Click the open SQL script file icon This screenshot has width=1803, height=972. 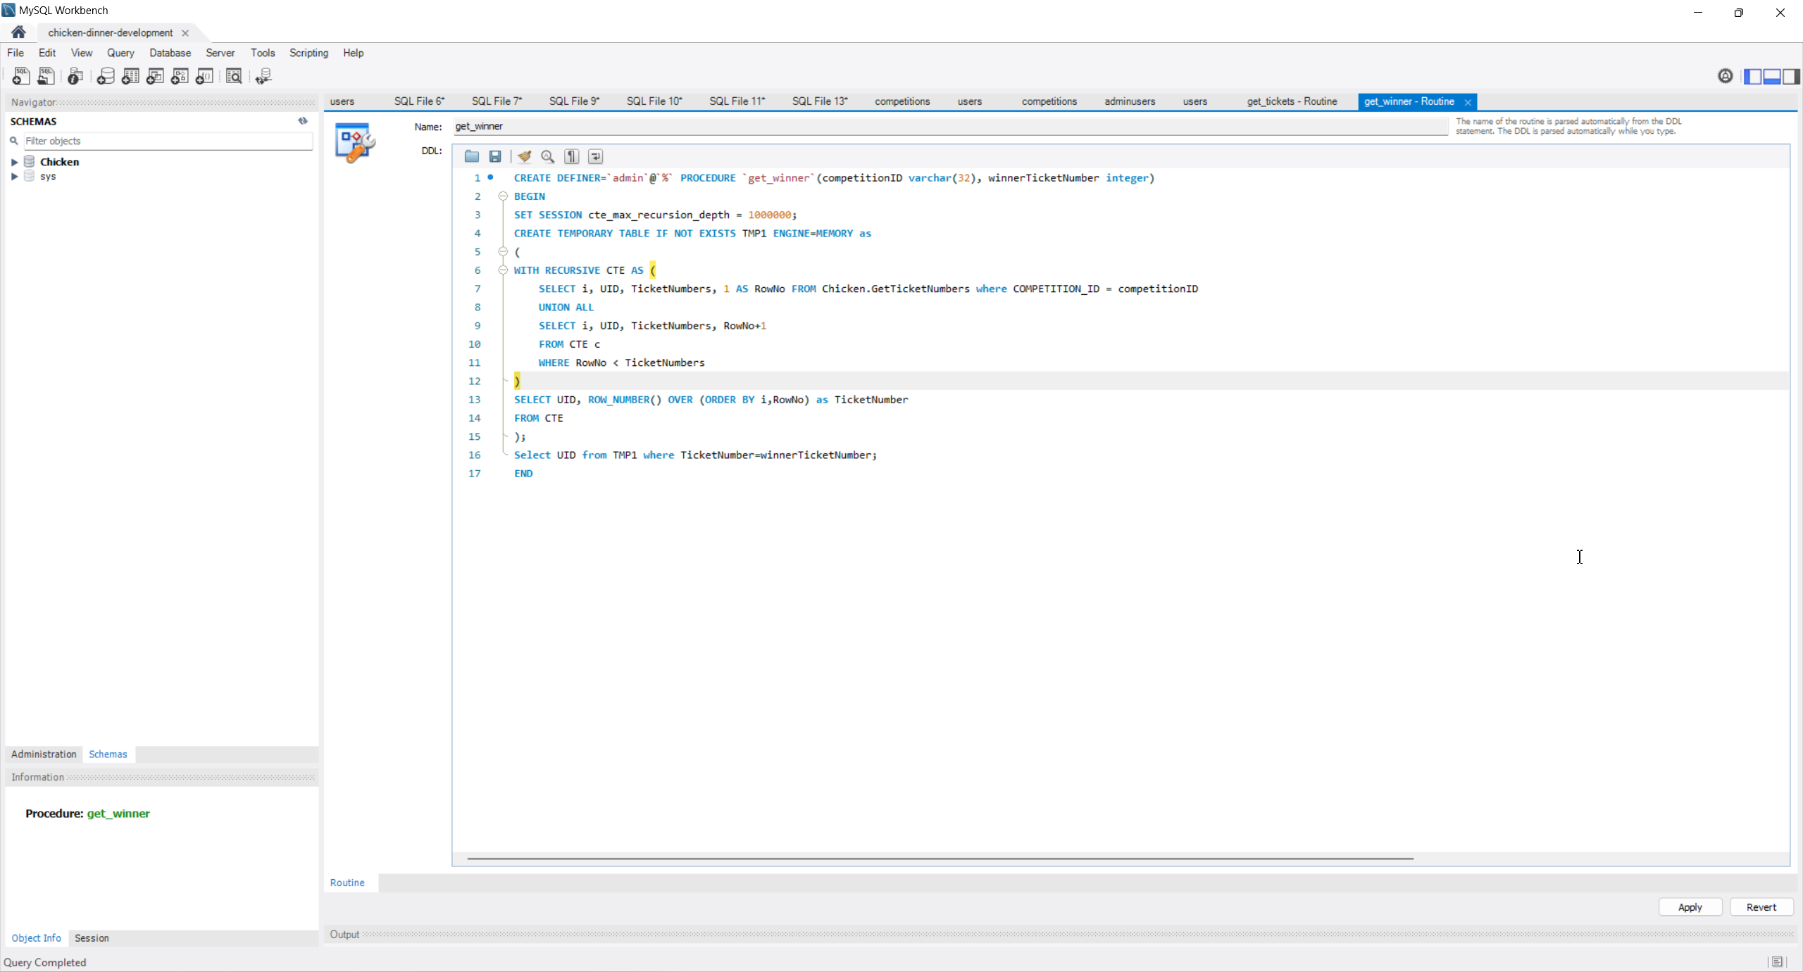click(x=46, y=76)
